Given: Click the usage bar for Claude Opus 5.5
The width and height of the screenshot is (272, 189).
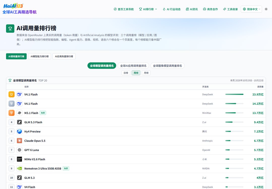Looking at the screenshot, I should pyautogui.click(x=234, y=141).
